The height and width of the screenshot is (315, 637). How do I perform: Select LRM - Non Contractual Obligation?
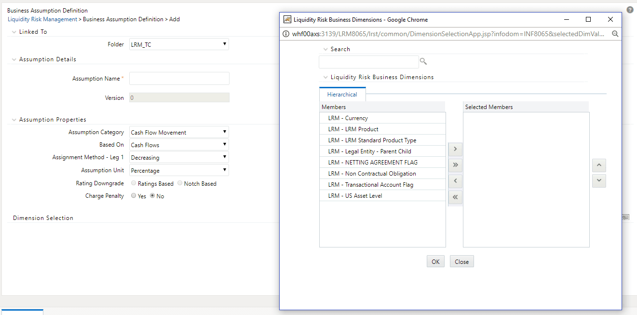pos(382,174)
